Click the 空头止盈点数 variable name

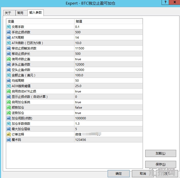coord(21,70)
